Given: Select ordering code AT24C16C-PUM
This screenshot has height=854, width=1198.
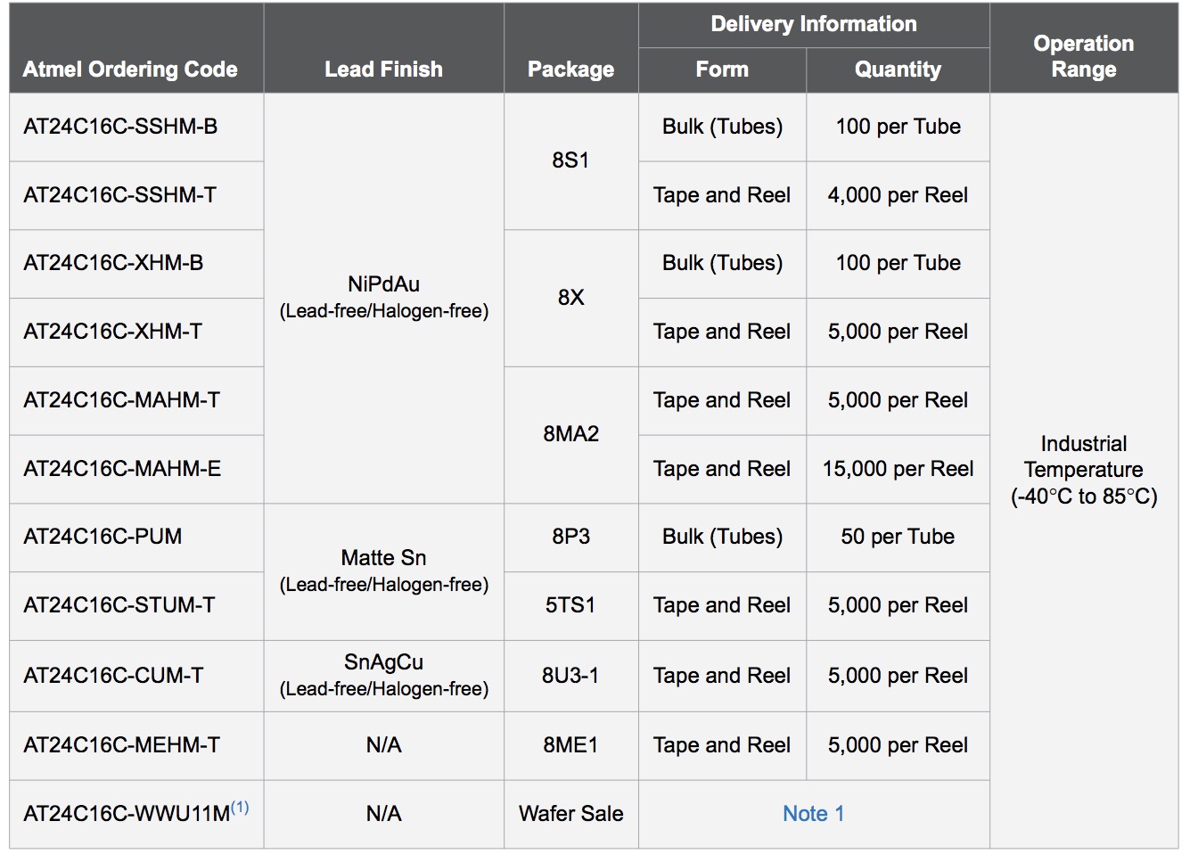Looking at the screenshot, I should [x=103, y=537].
